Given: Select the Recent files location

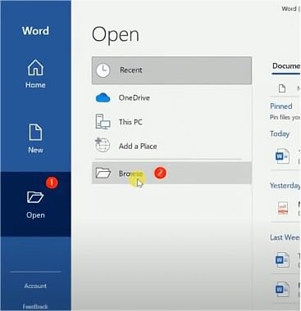Looking at the screenshot, I should point(171,70).
